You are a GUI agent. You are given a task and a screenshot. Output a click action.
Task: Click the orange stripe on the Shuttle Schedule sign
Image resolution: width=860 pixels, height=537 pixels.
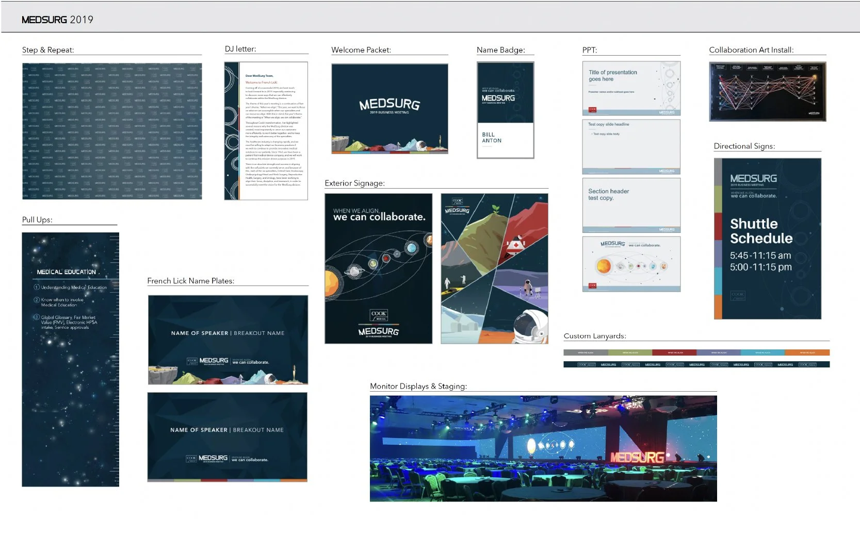click(x=718, y=307)
